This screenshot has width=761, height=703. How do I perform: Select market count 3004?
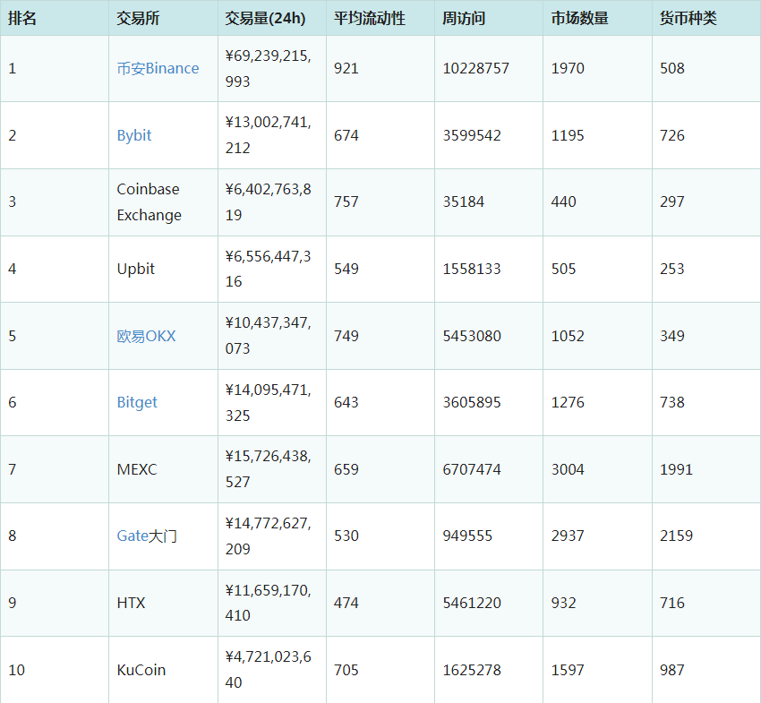[568, 469]
